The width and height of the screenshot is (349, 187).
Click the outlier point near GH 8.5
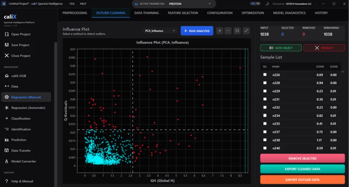click(240, 68)
